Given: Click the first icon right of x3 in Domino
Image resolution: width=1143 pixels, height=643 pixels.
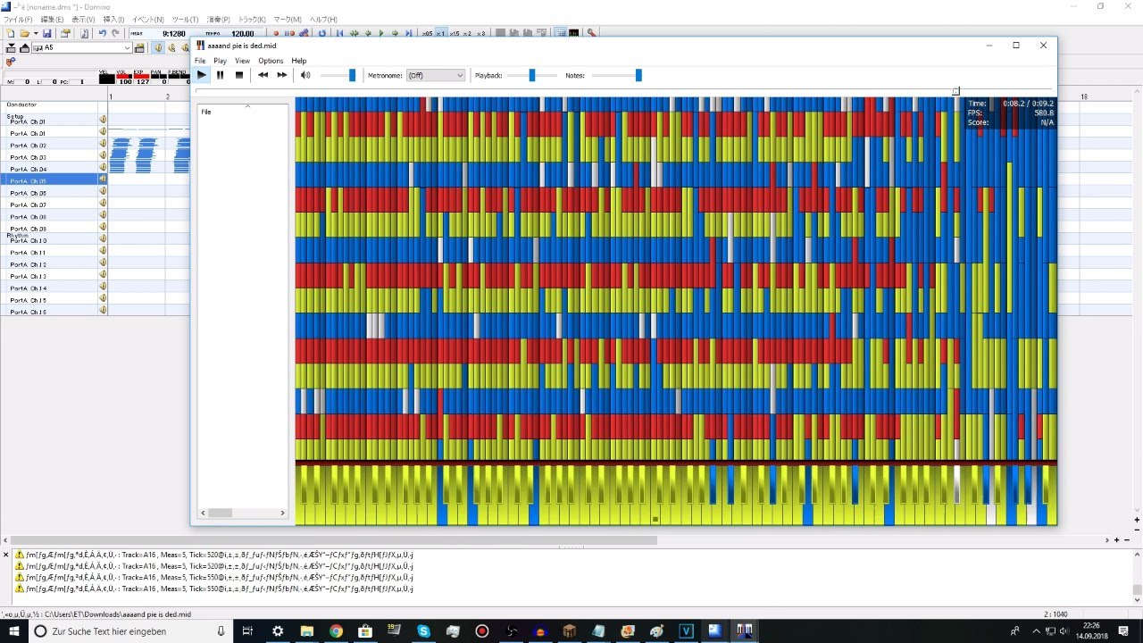Looking at the screenshot, I should 499,33.
